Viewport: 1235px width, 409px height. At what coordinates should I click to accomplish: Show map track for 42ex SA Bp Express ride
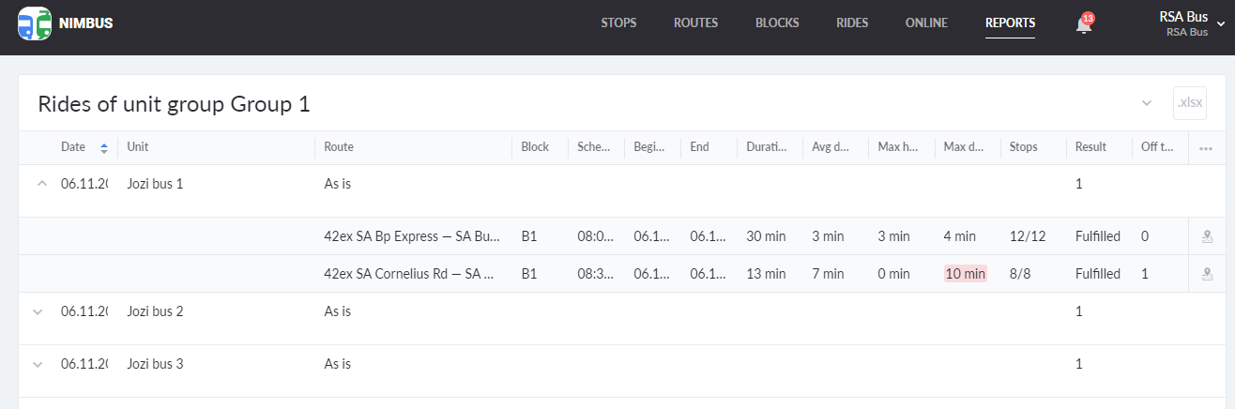click(x=1207, y=237)
